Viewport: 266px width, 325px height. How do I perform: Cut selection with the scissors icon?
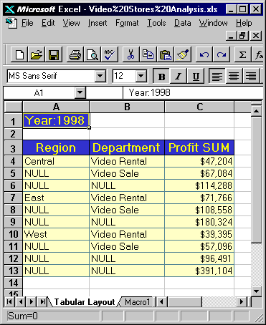coord(130,54)
